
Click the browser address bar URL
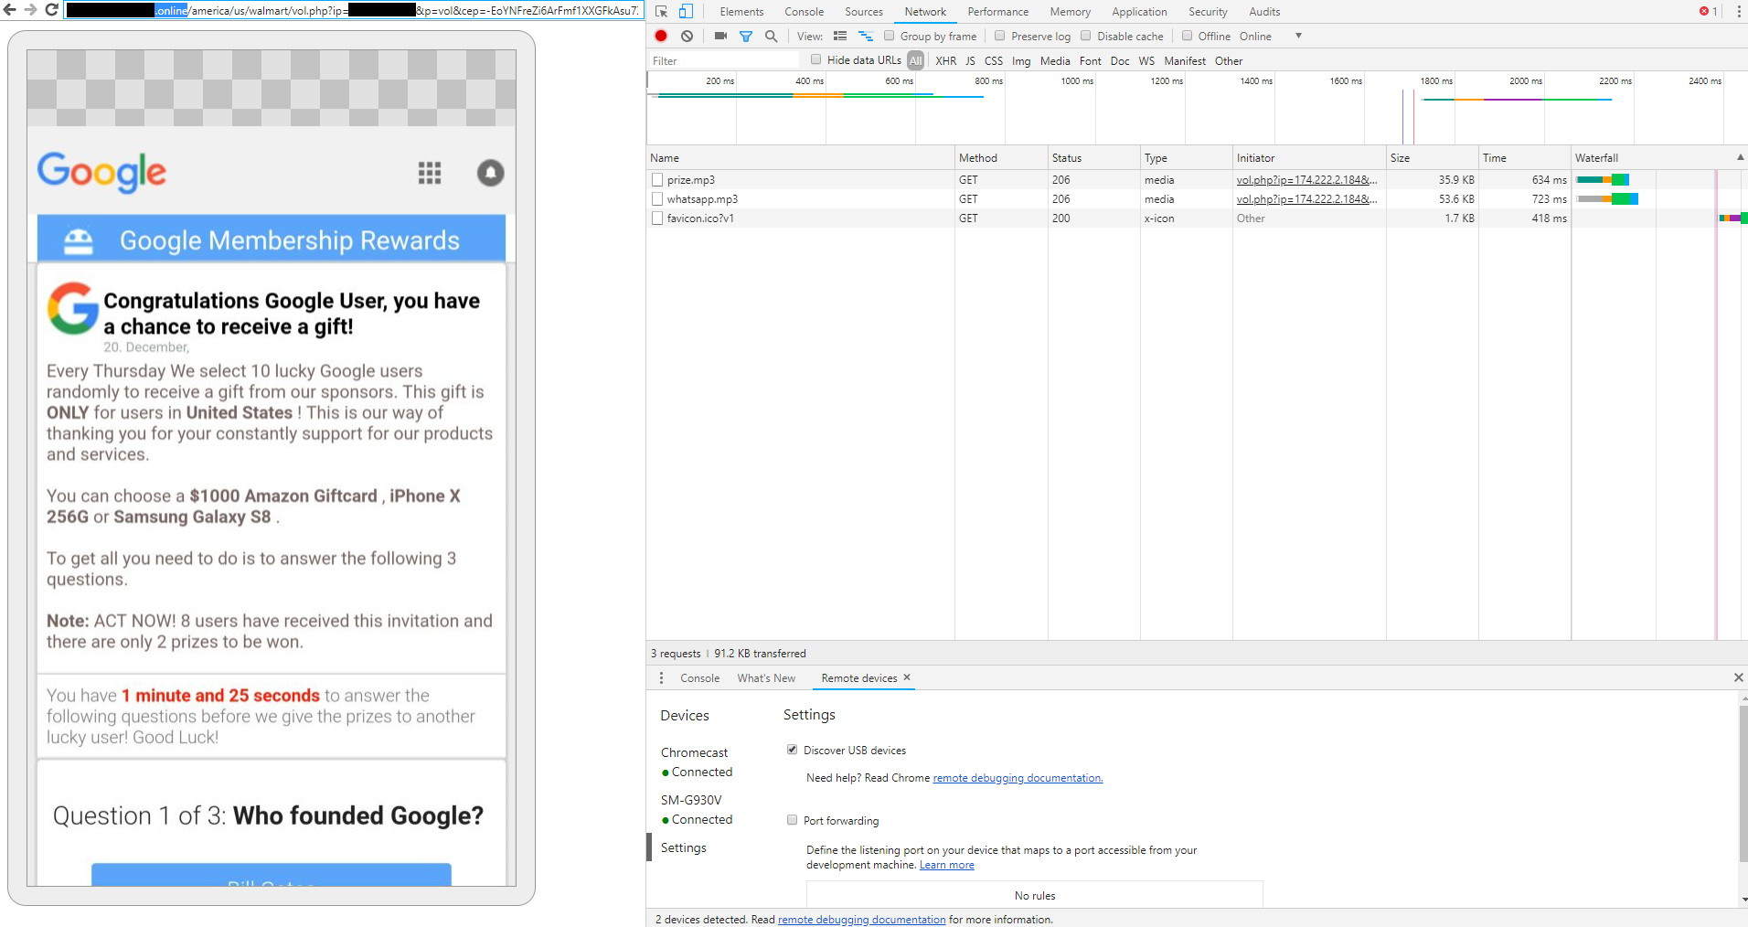pos(353,10)
